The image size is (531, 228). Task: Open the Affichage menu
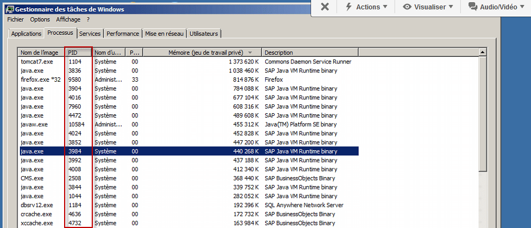(x=68, y=19)
